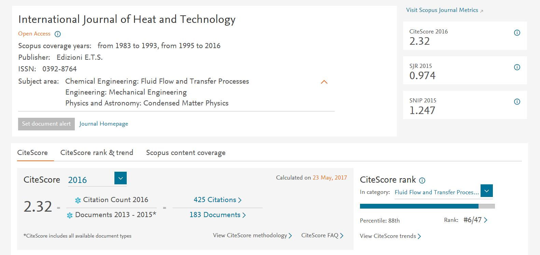Viewport: 540px width, 255px height.
Task: Open the CiteScore year dropdown
Action: click(x=120, y=178)
